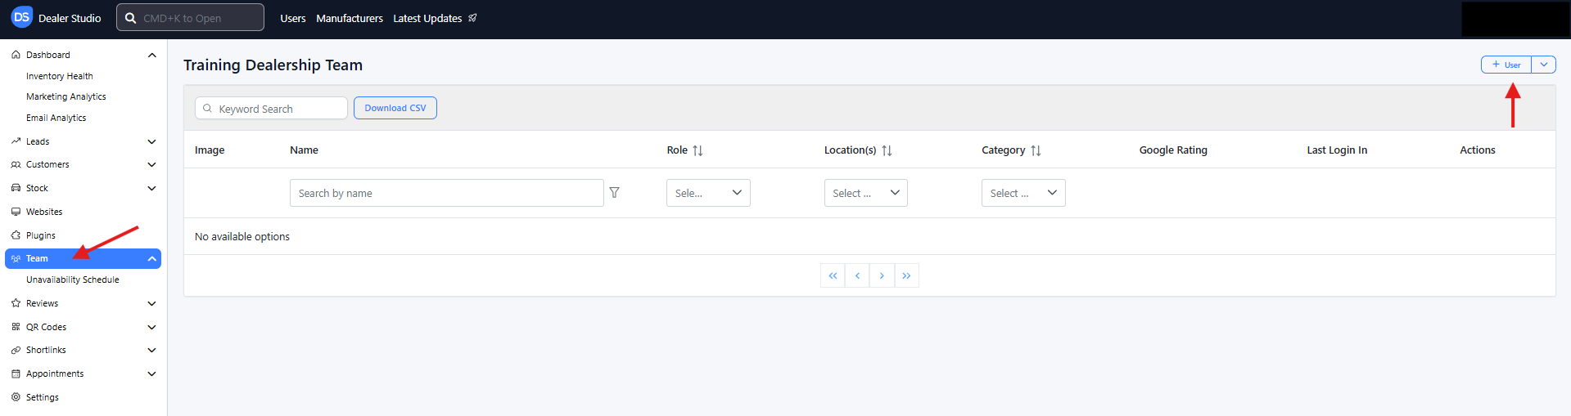Open the Role filter dropdown

pyautogui.click(x=708, y=193)
